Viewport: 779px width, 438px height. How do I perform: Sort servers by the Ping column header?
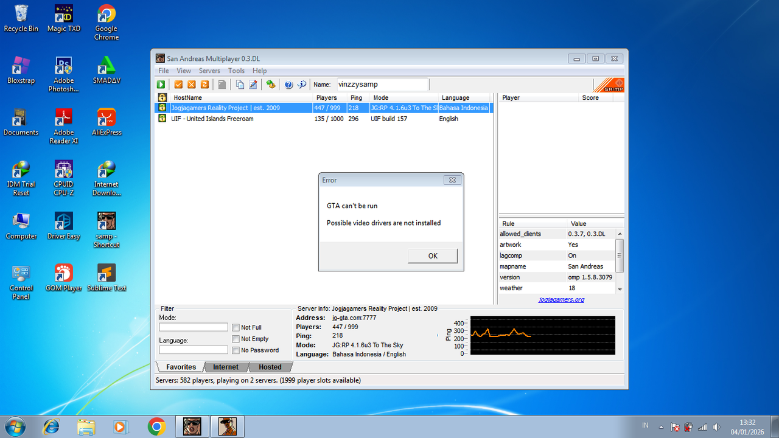click(x=359, y=97)
